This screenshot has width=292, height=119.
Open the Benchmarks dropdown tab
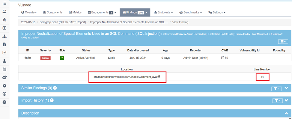190,12
